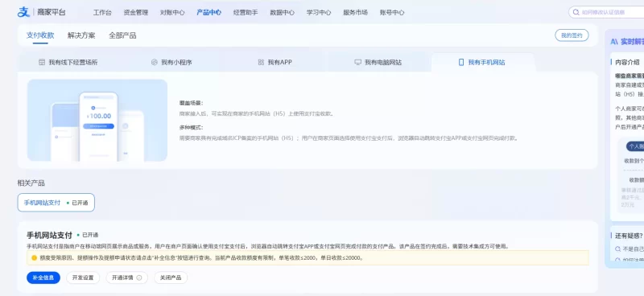The image size is (644, 296).
Task: Click the phone icon beside 我有手机网站
Action: tap(461, 63)
